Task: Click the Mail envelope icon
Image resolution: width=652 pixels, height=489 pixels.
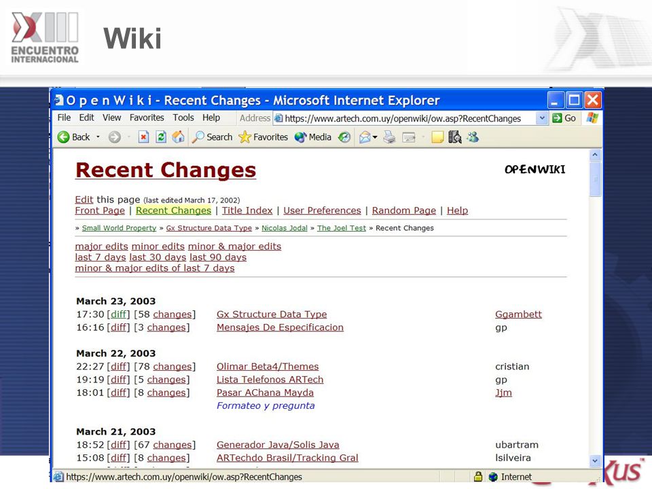Action: [365, 137]
